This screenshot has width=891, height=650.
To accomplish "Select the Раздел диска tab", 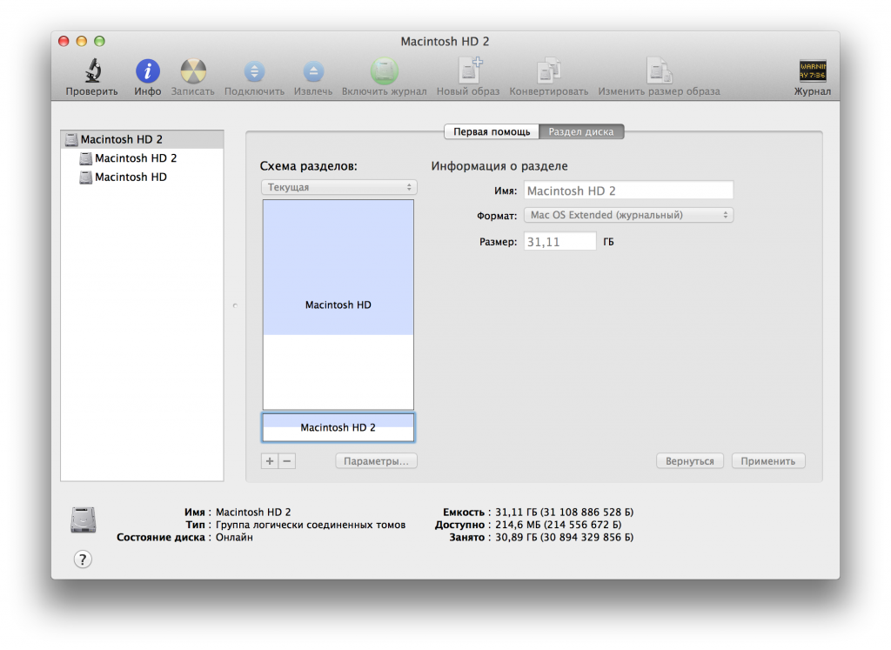I will click(x=580, y=131).
